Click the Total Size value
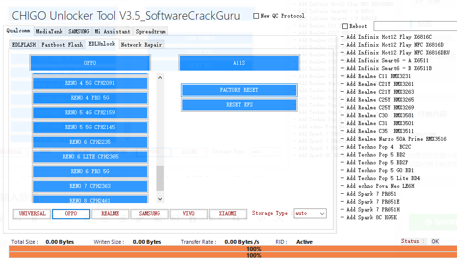 pyautogui.click(x=60, y=242)
